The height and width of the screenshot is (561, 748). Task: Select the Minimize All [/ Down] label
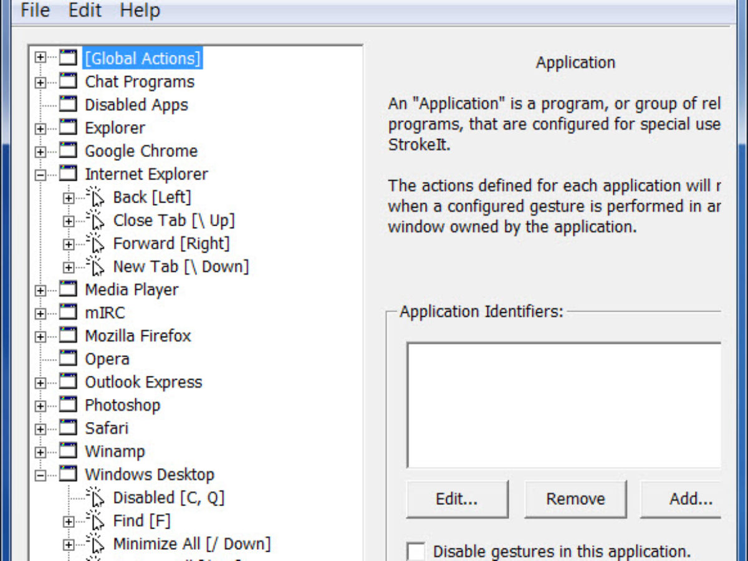click(x=192, y=543)
